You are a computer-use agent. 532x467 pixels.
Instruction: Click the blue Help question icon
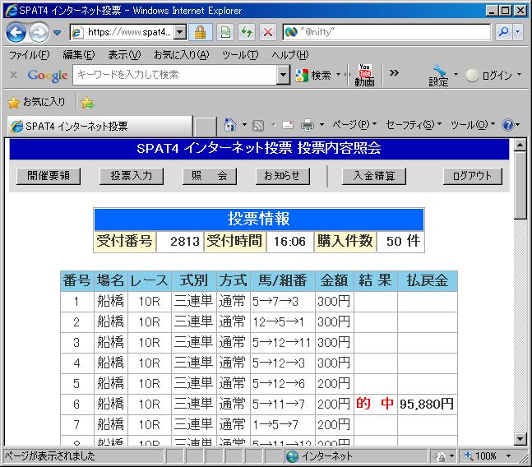click(508, 125)
